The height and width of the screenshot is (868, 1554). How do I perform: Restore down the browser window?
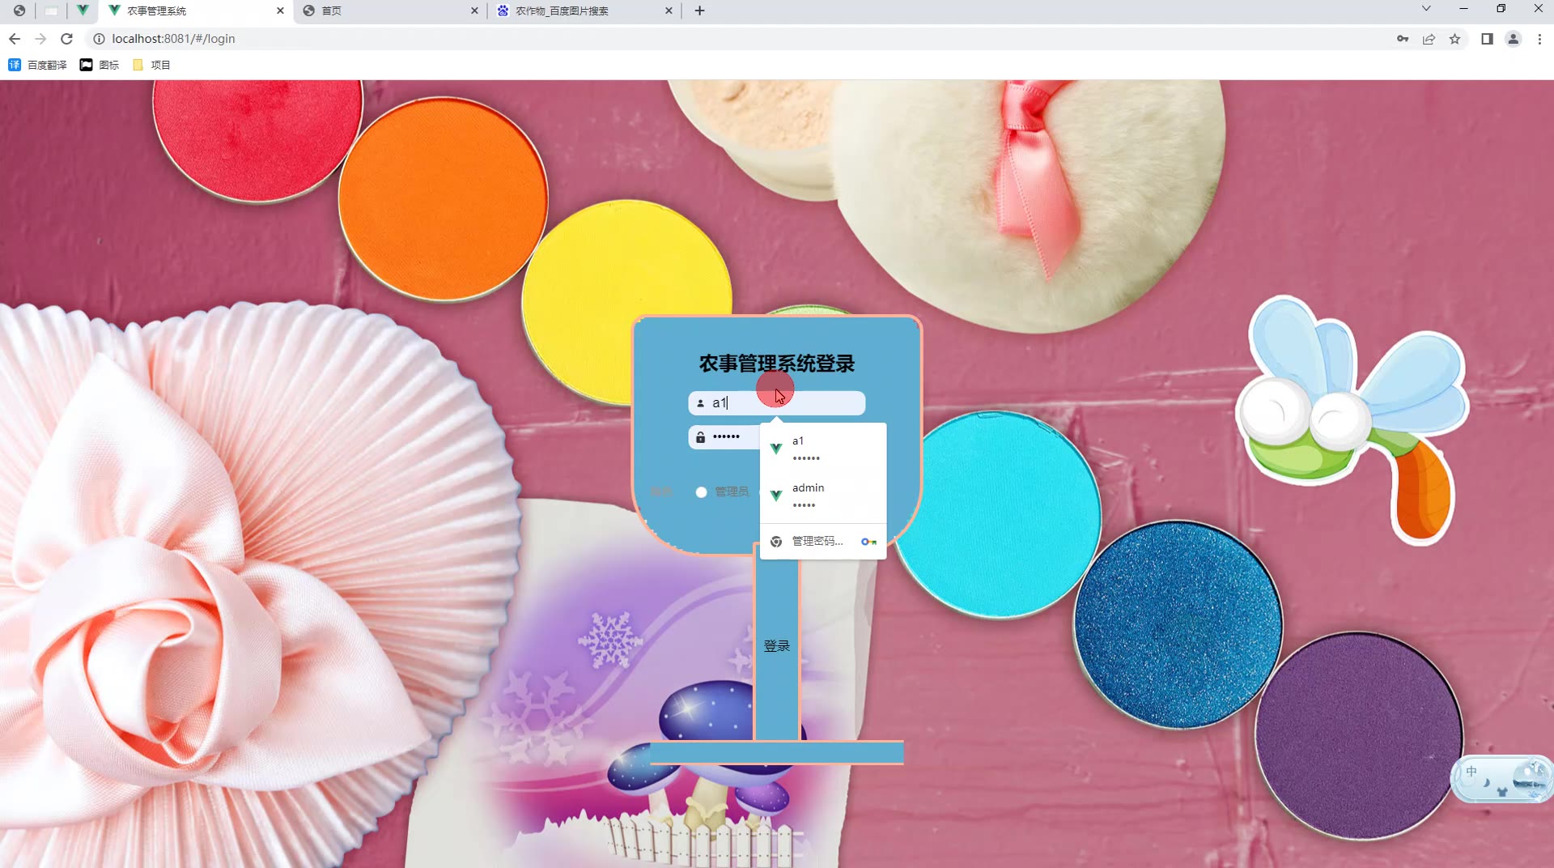[x=1501, y=9]
